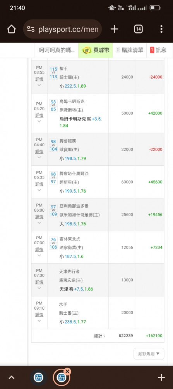The height and width of the screenshot is (389, 173).
Task: Open username 呵呵呵真的嗎 menu
Action: click(57, 50)
